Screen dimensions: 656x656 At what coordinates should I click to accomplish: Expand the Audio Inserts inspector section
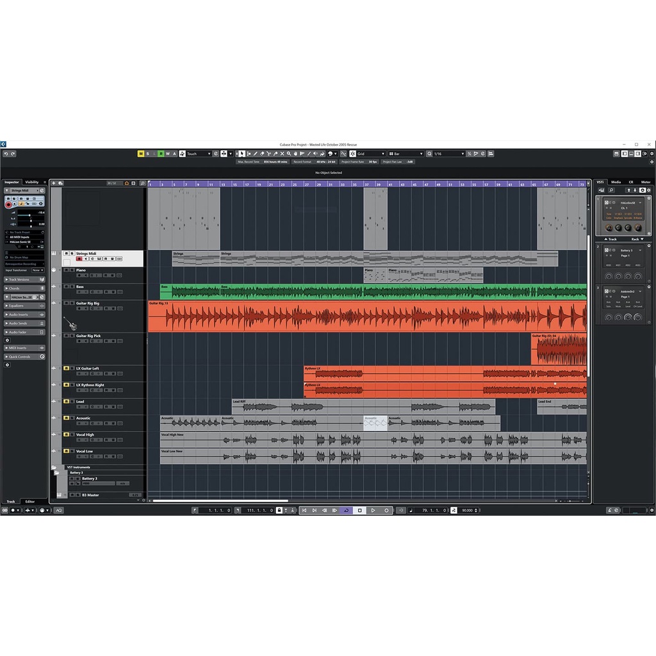click(x=24, y=315)
